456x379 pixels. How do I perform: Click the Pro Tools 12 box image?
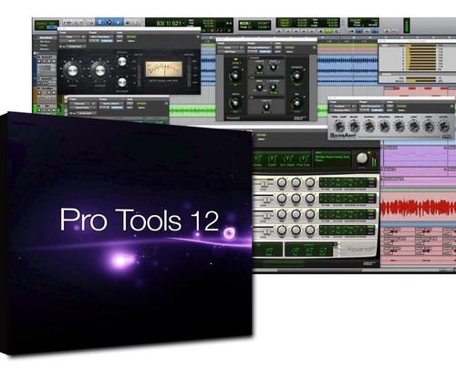[126, 234]
